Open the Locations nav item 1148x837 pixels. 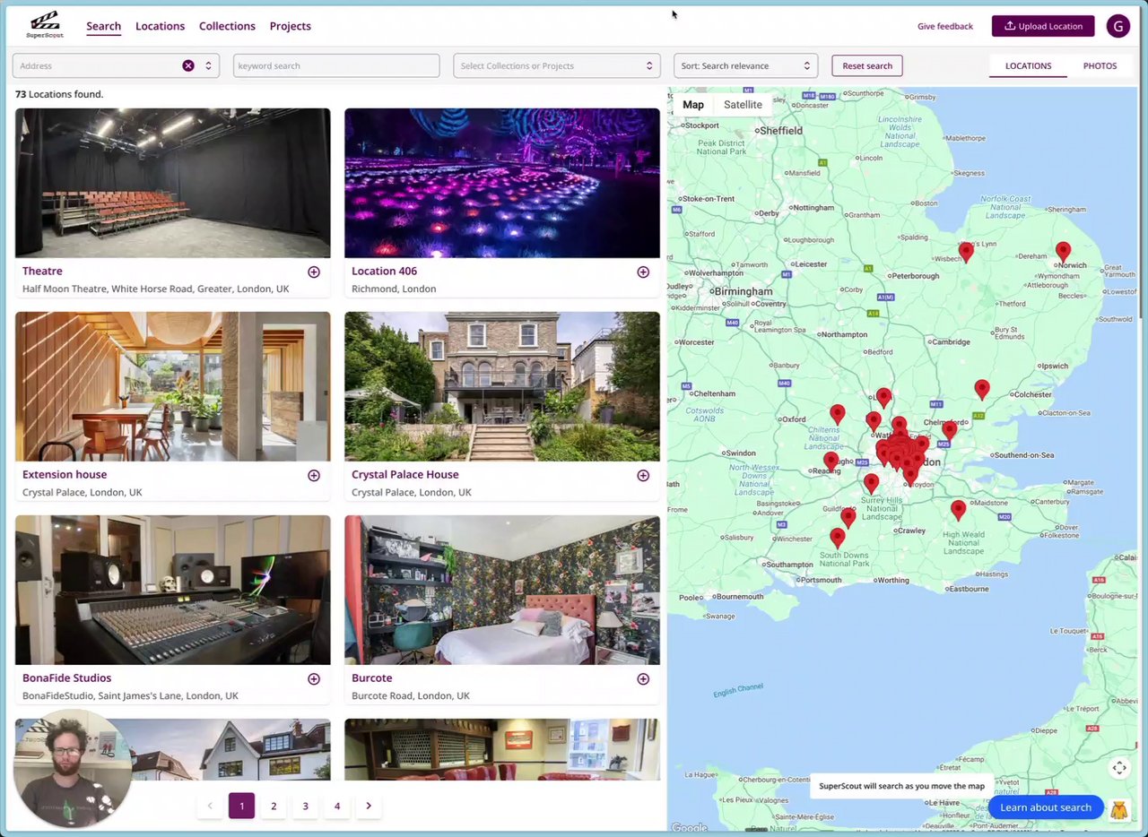[161, 26]
